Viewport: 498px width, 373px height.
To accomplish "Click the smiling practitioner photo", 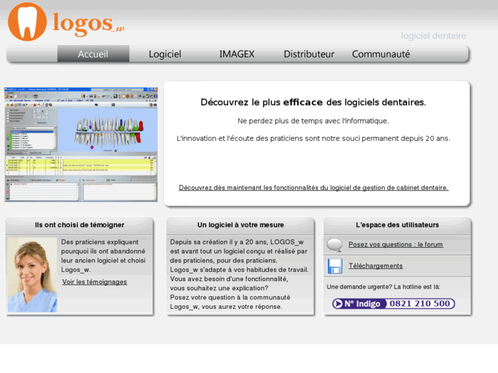I will tap(32, 275).
